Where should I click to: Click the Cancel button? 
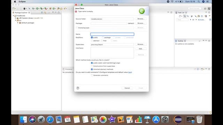pyautogui.click(x=127, y=88)
